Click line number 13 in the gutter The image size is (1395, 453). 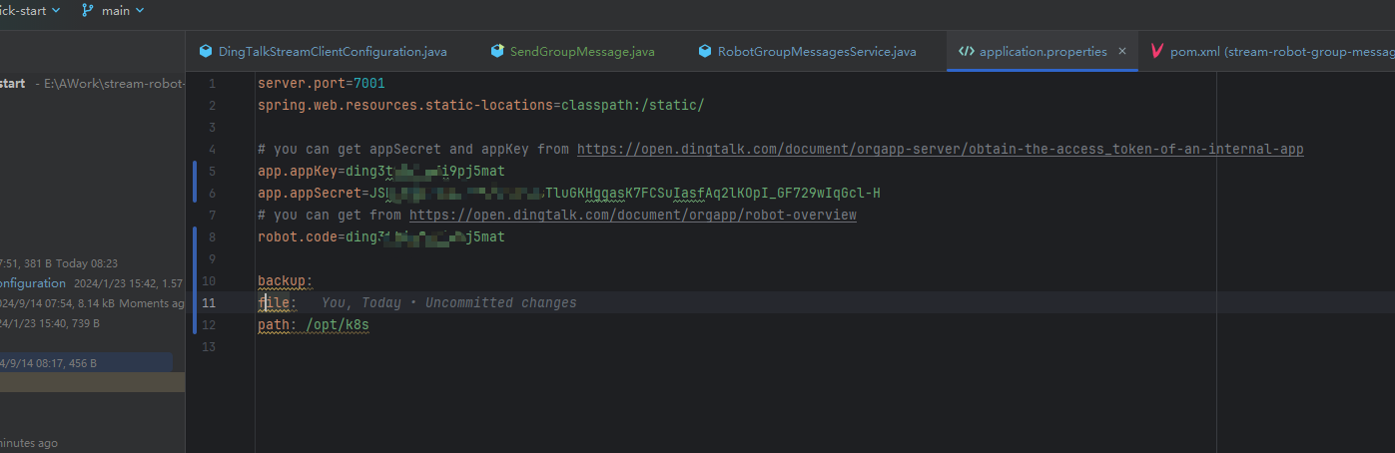[x=209, y=346]
